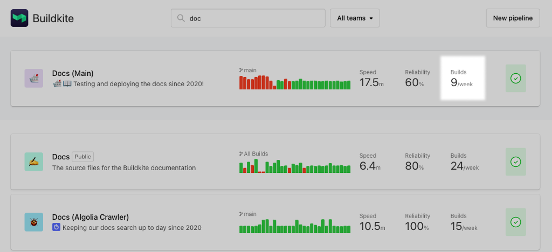Click the Algolia Crawler reliability 100% value

tap(417, 226)
